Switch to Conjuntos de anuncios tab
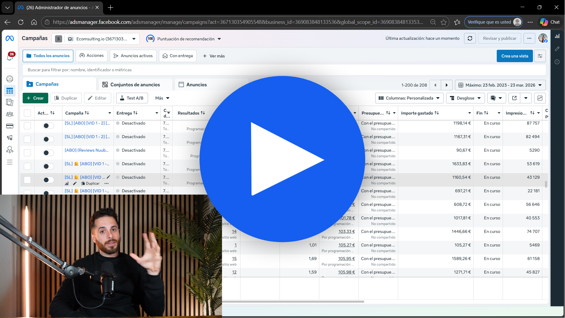Image resolution: width=565 pixels, height=318 pixels. (135, 85)
